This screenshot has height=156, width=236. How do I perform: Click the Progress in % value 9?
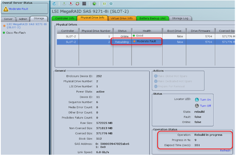tap(195, 140)
